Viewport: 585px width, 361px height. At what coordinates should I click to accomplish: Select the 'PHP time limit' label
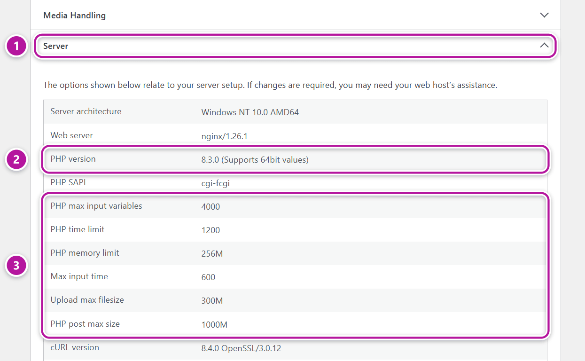[78, 229]
